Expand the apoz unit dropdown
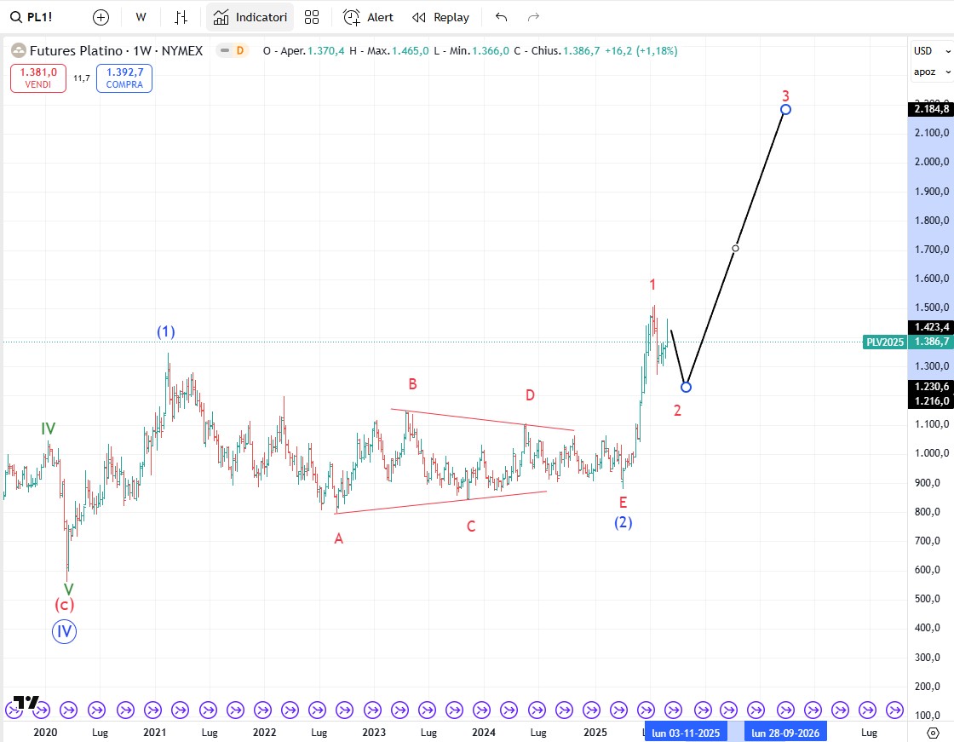This screenshot has height=742, width=954. point(930,72)
